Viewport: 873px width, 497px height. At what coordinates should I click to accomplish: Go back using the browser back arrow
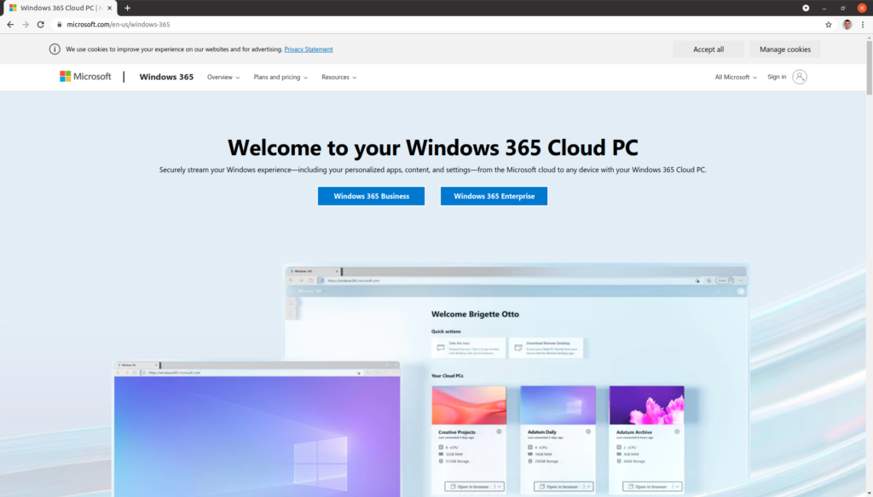[x=10, y=25]
